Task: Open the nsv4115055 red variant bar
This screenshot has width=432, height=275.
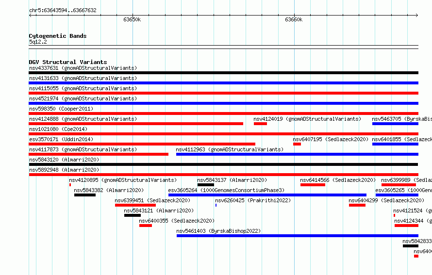Action: pyautogui.click(x=223, y=93)
